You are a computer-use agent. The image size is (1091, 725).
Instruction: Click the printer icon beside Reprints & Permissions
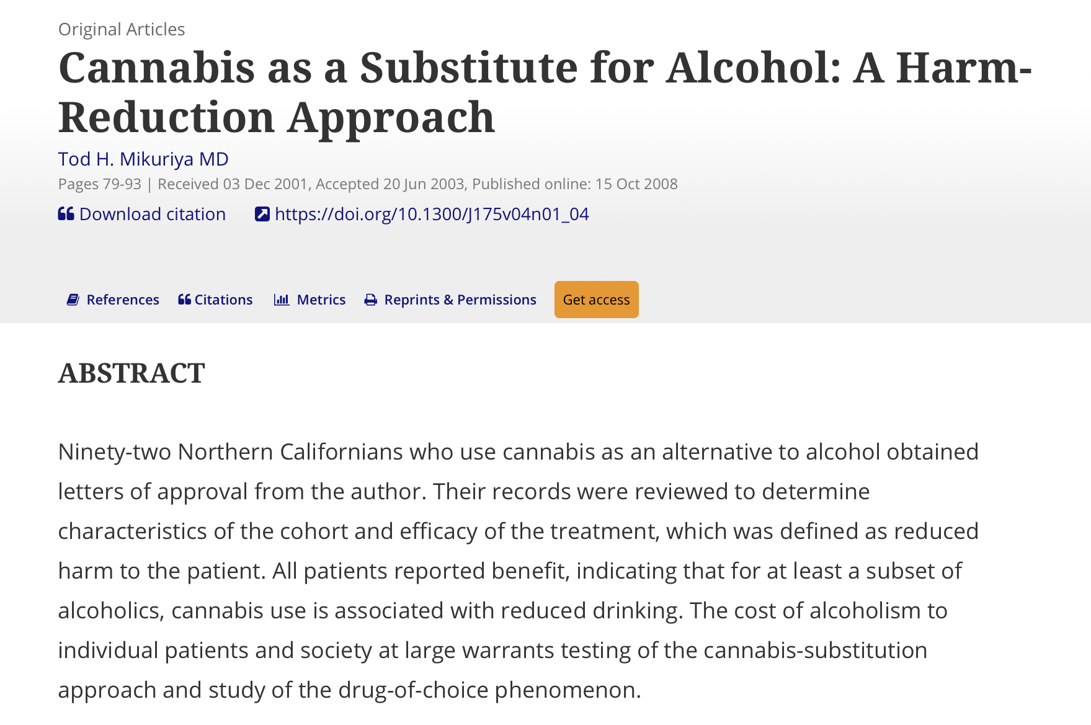point(371,300)
